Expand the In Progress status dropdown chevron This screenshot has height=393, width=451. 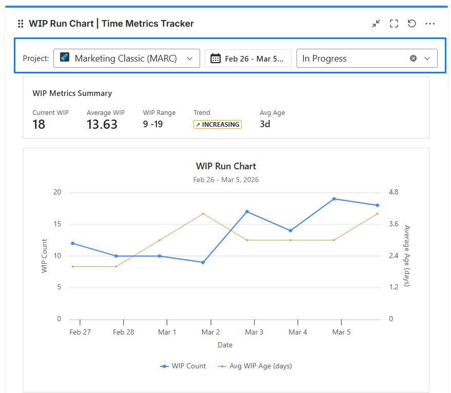427,58
